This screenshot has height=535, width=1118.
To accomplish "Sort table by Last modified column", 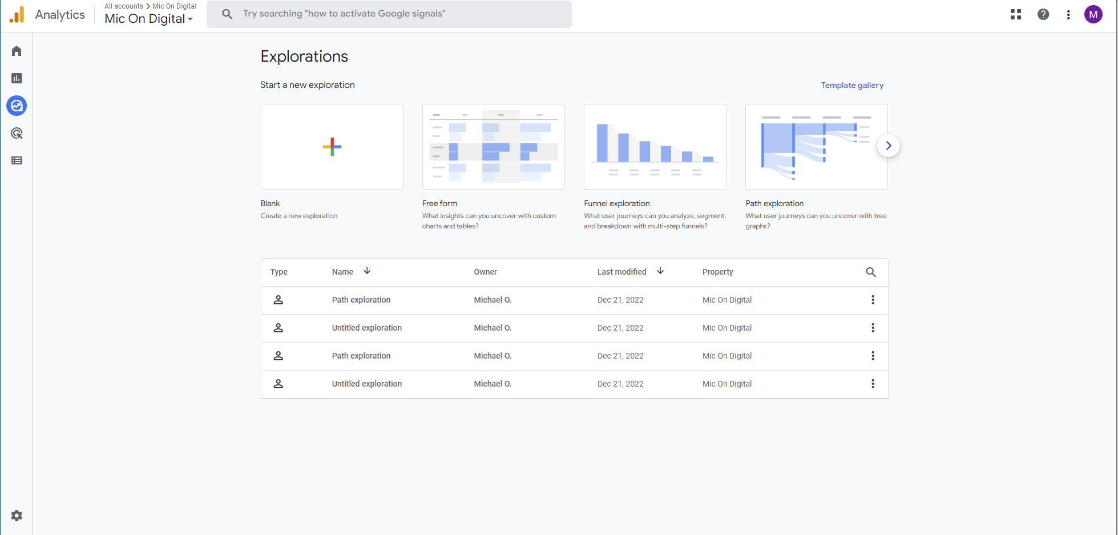I will [622, 272].
